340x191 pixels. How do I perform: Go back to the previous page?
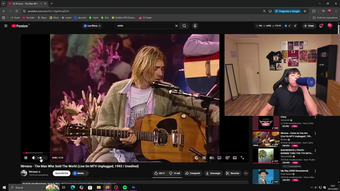4,11
